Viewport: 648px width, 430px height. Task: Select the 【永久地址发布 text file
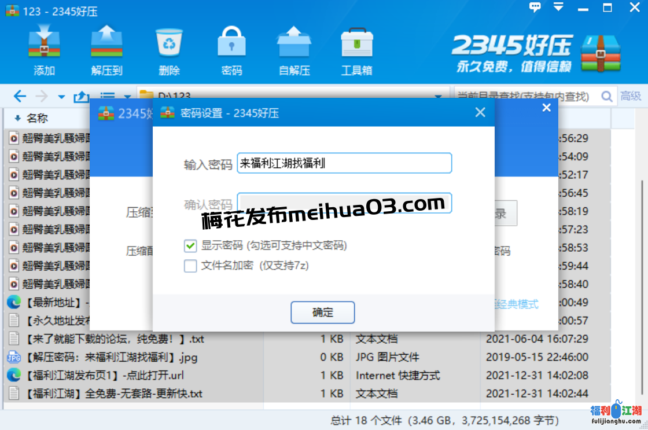click(49, 321)
